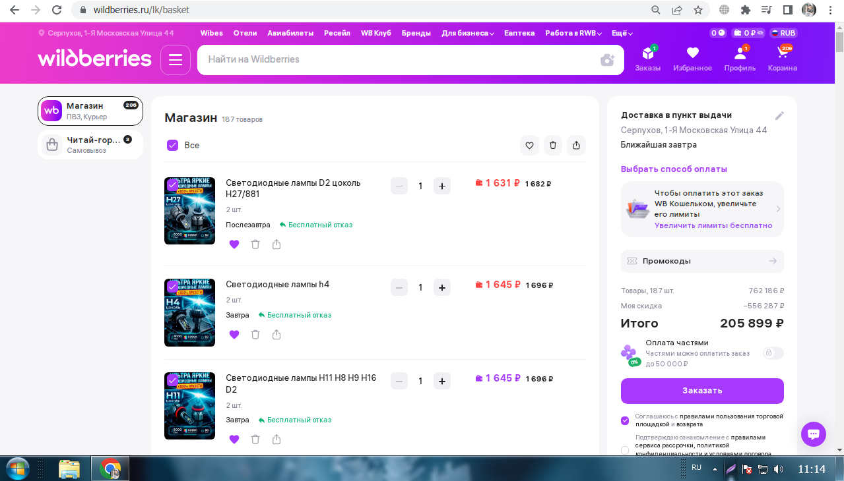Open Wibes in top menu

coord(212,33)
